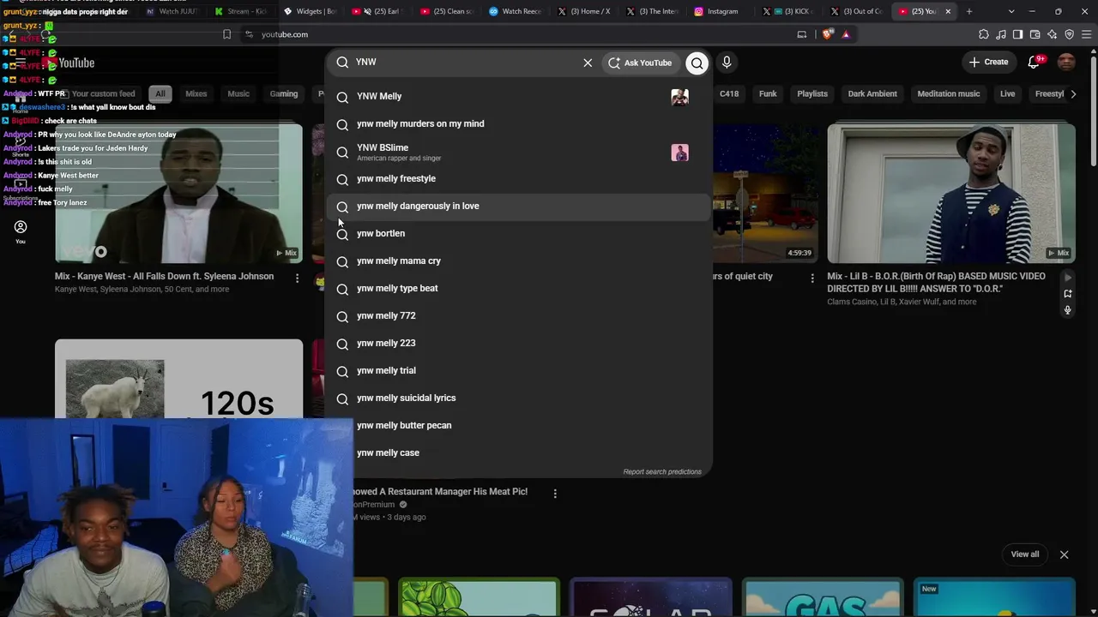Viewport: 1098px width, 617px height.
Task: Pick the 'ynw melly 772' suggestion
Action: click(x=519, y=316)
